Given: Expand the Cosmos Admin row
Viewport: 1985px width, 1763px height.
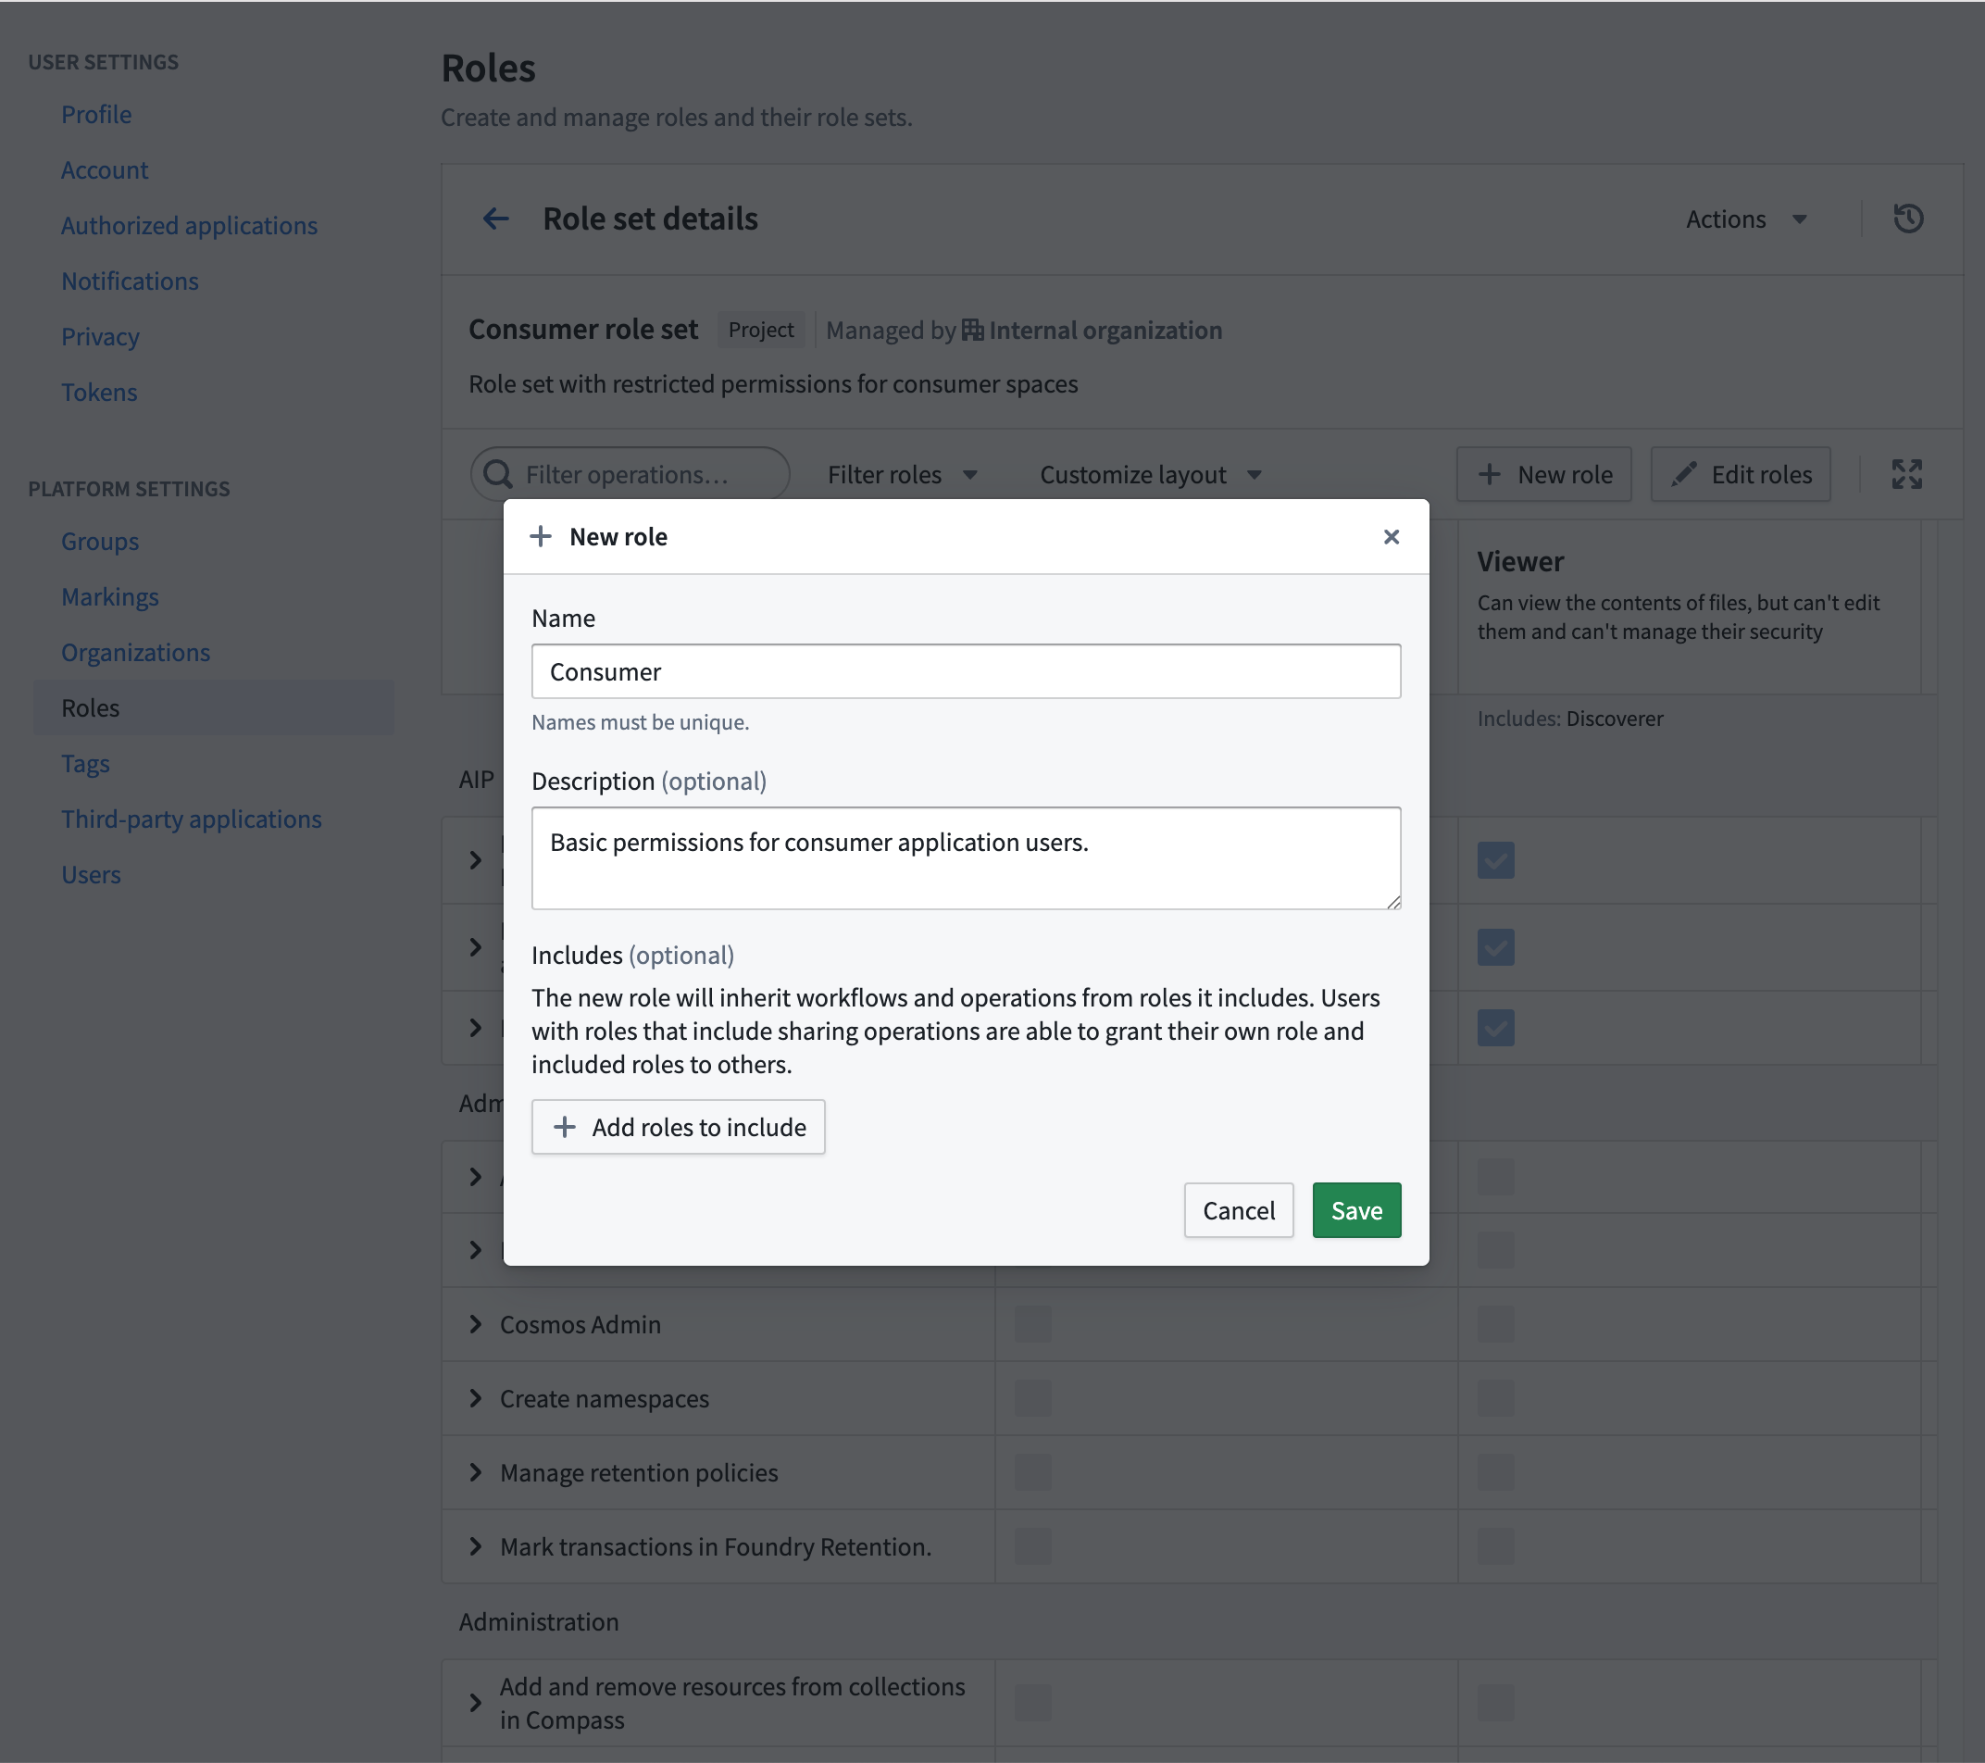Looking at the screenshot, I should (x=476, y=1324).
